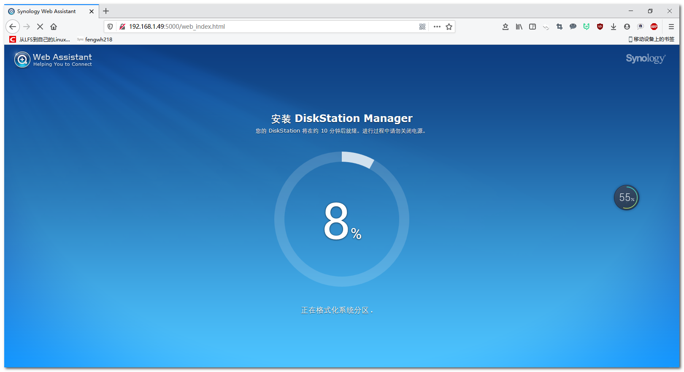Viewport: 684px width, 372px height.
Task: Click the Web Assistant logo
Action: 53,60
